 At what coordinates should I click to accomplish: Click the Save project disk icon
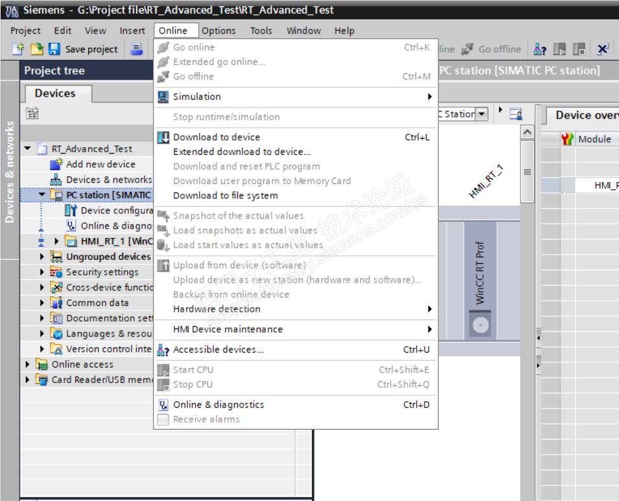[54, 49]
